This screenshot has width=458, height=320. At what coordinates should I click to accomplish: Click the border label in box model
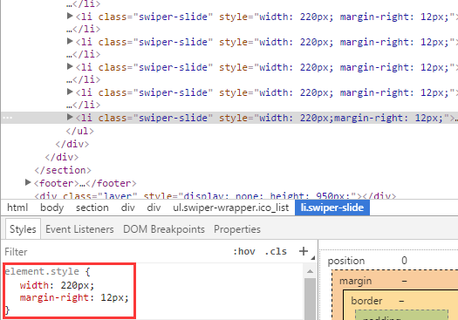point(366,301)
